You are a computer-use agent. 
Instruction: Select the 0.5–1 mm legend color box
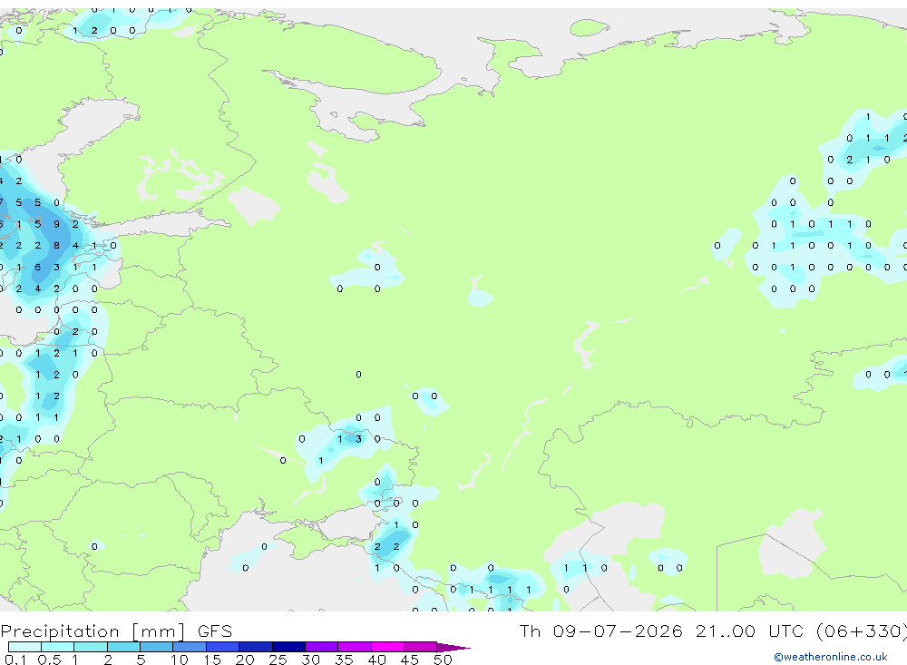(x=58, y=647)
